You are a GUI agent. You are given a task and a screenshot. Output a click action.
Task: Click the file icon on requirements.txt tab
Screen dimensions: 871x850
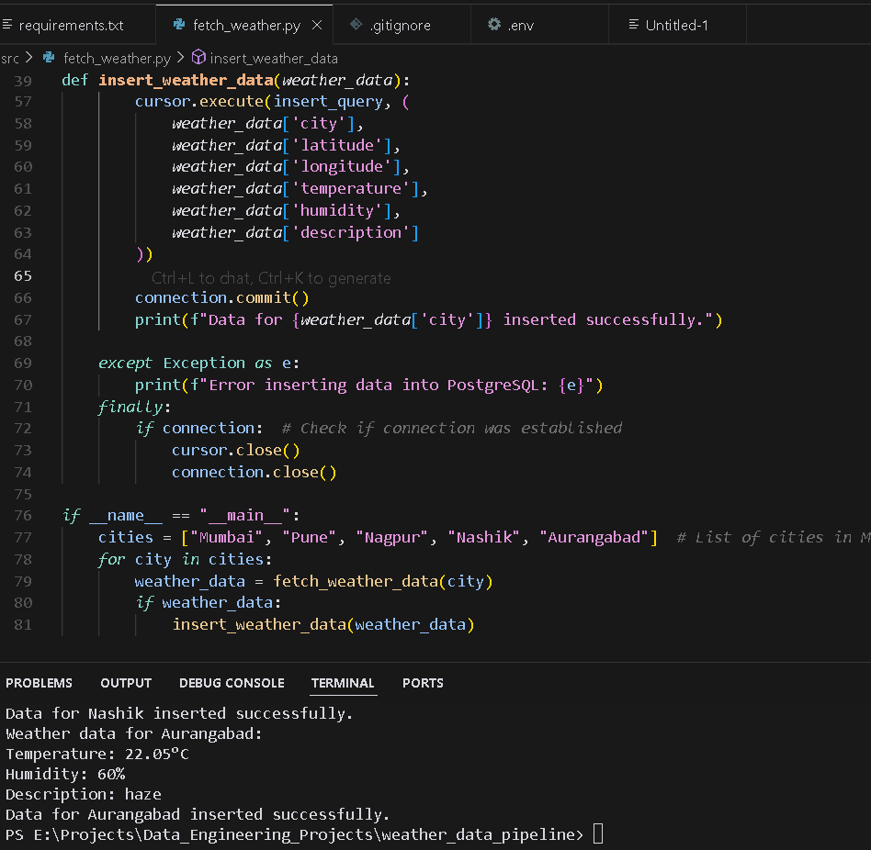pyautogui.click(x=6, y=25)
